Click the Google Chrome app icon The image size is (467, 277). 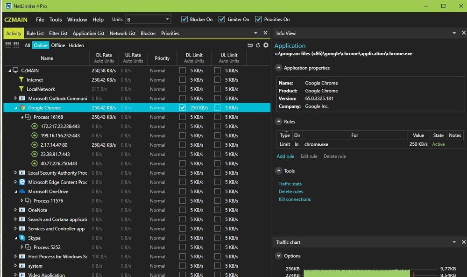(22, 107)
